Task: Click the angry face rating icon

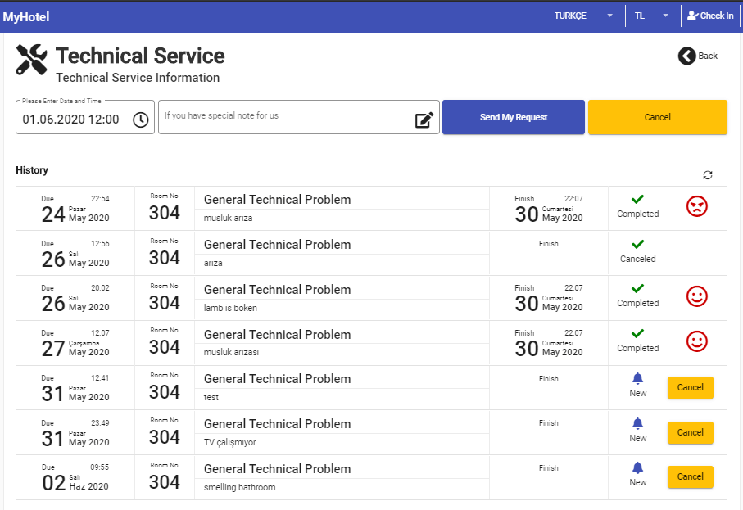Action: point(696,207)
